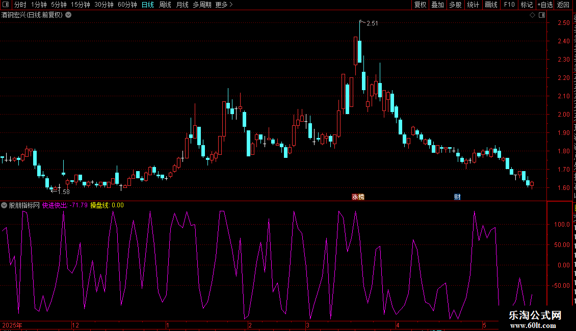576x331 pixels.
Task: Toggle the side panel icon atop main chart
Action: click(x=542, y=15)
